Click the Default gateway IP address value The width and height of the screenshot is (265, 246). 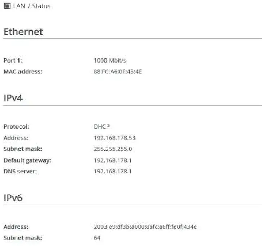pos(113,160)
